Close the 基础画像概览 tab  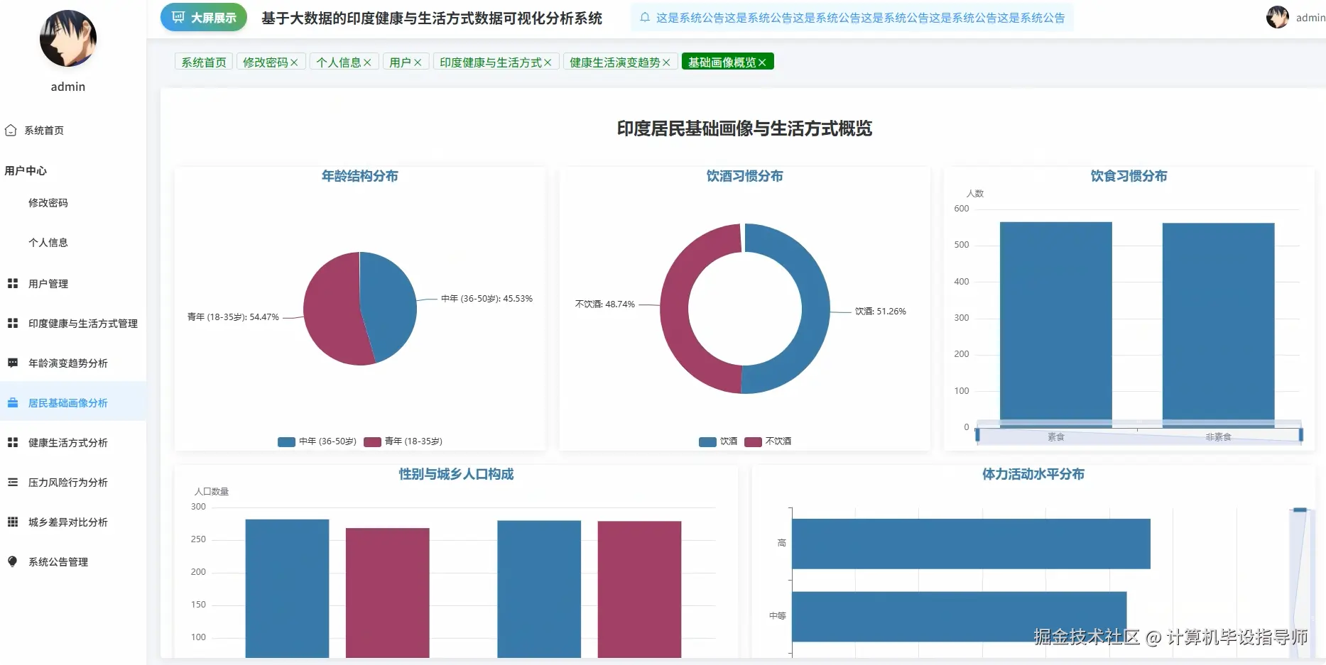coord(762,62)
